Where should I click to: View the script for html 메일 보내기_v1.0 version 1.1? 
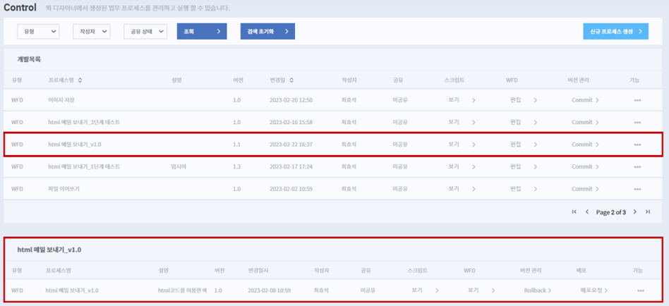coord(462,145)
